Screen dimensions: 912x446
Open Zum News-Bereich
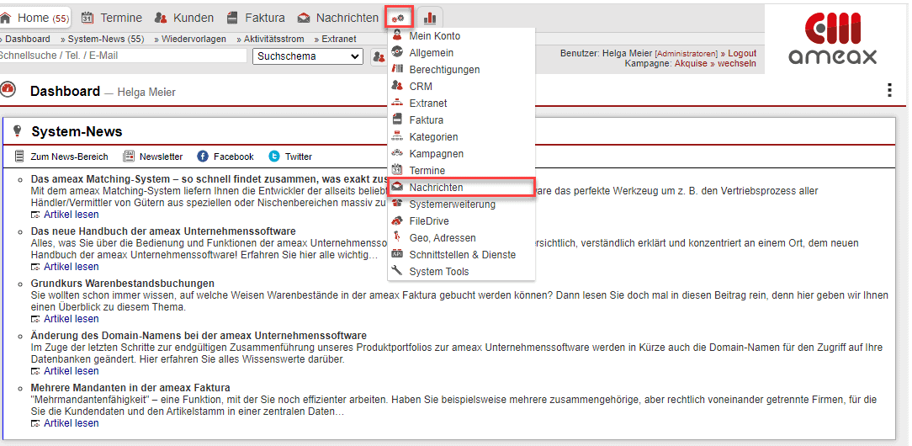point(20,157)
